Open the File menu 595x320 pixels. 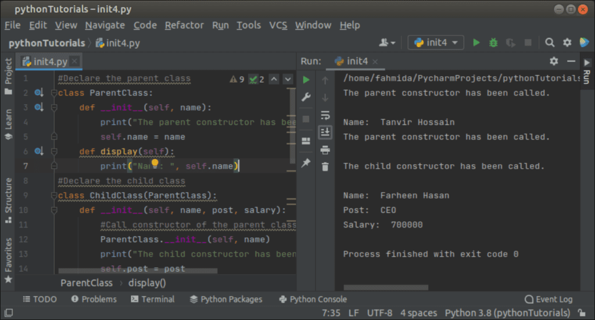click(13, 25)
